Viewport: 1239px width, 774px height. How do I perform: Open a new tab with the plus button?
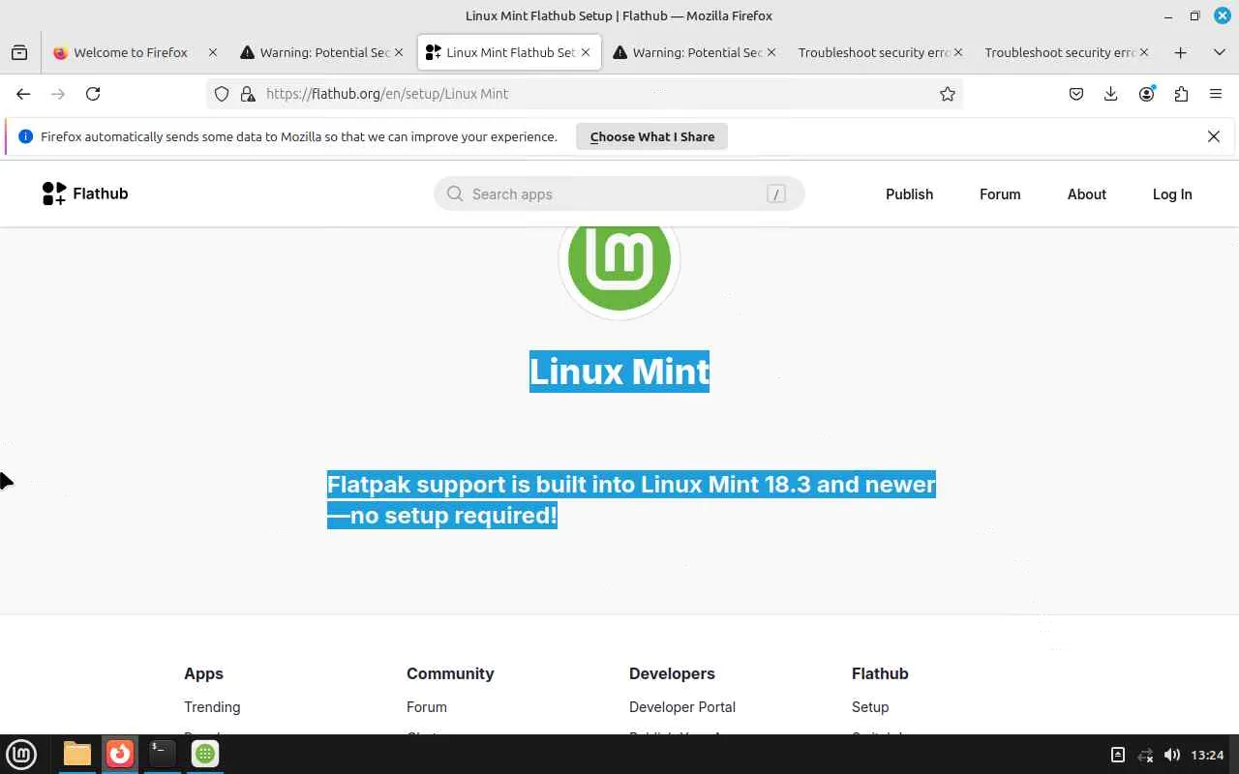pyautogui.click(x=1180, y=52)
